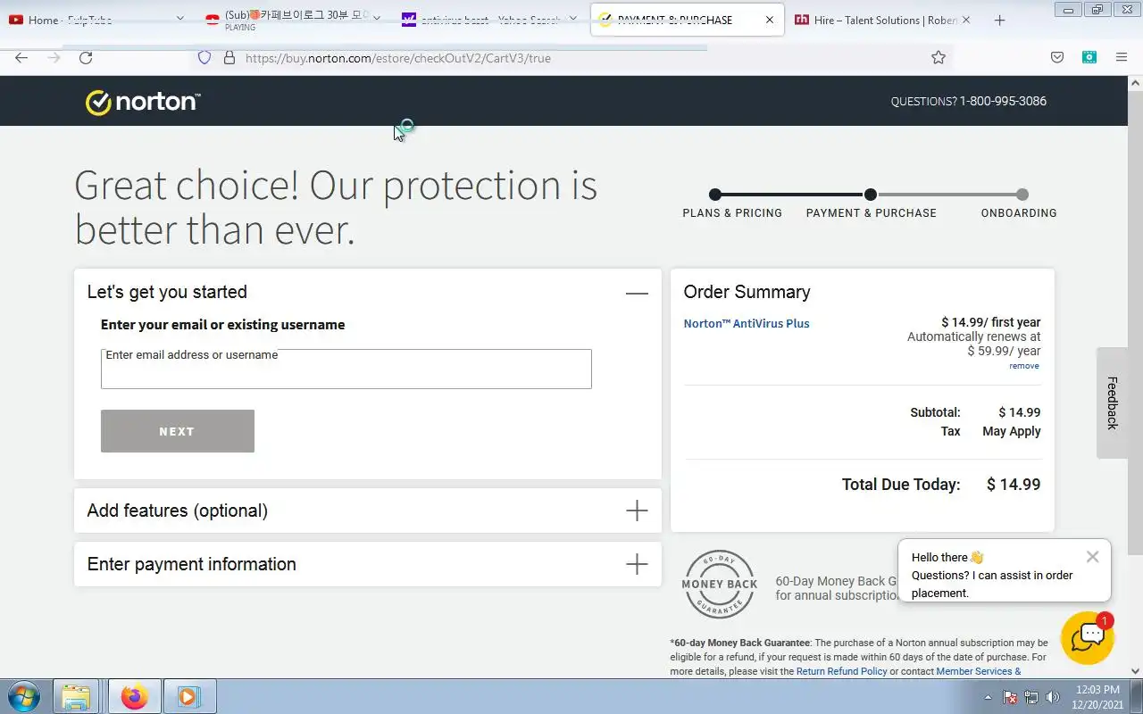1143x714 pixels.
Task: Click the network tray icon
Action: 1031,697
